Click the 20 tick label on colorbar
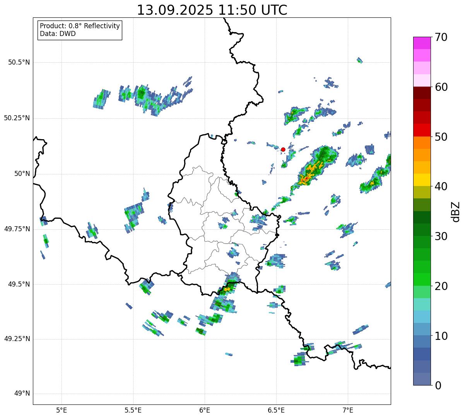Screen dimensions: 465x418 pos(441,286)
